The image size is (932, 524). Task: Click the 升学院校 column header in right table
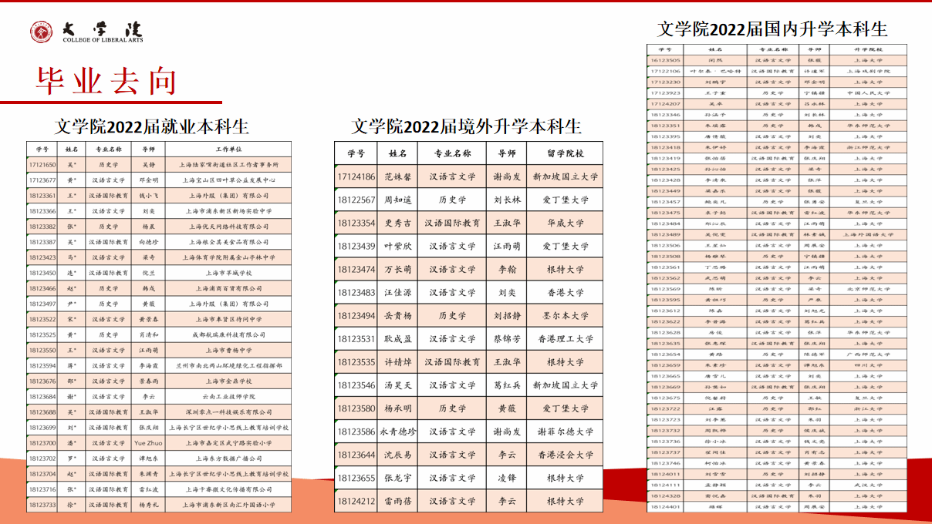pos(868,49)
